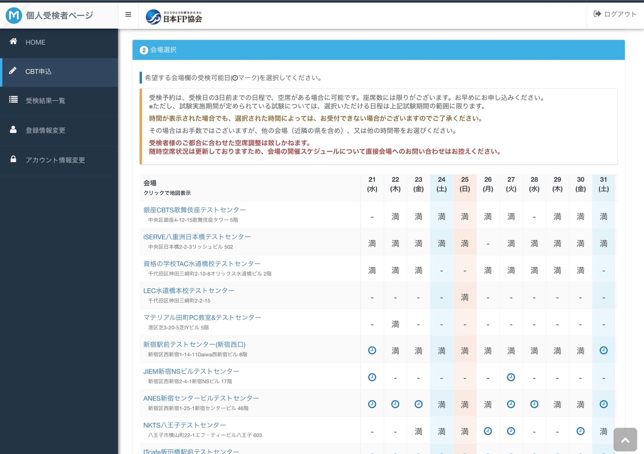644x454 pixels.
Task: Select clock for ANES新宿センタービル on 27 (火)
Action: [x=511, y=404]
